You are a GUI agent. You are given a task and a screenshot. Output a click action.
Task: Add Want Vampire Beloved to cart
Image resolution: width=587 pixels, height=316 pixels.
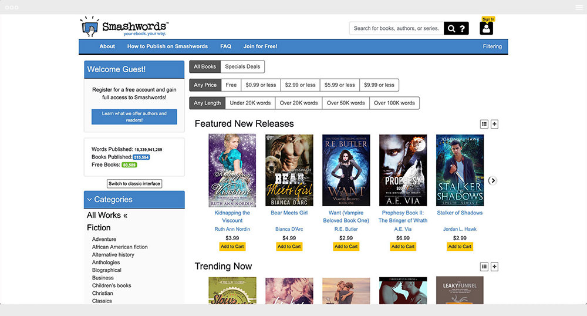click(x=346, y=247)
